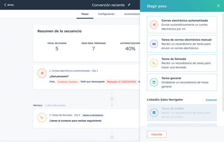Click the Conectar link for LinkedIn Sales Navigator
Viewport: 224px width, 142px height.
(x=211, y=100)
